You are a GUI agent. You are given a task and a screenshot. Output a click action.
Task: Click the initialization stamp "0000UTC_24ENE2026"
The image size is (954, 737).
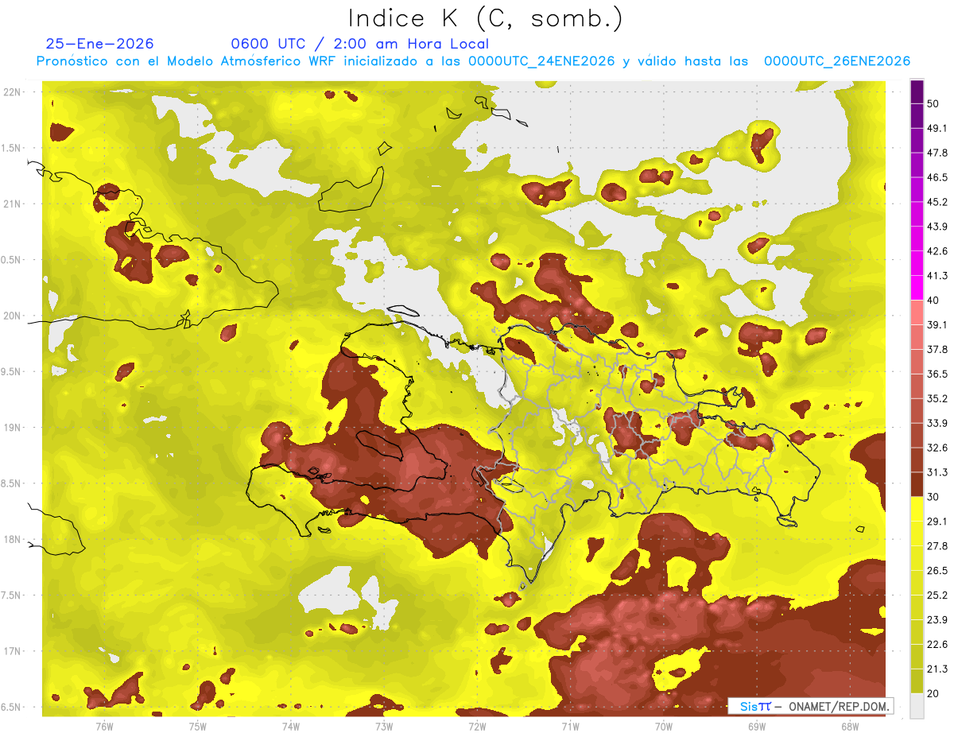541,61
